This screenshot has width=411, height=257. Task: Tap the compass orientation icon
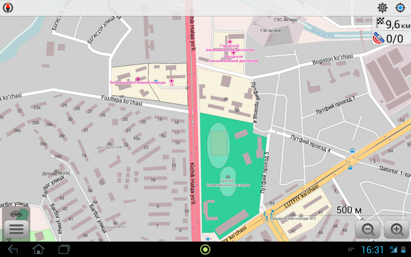tap(8, 8)
